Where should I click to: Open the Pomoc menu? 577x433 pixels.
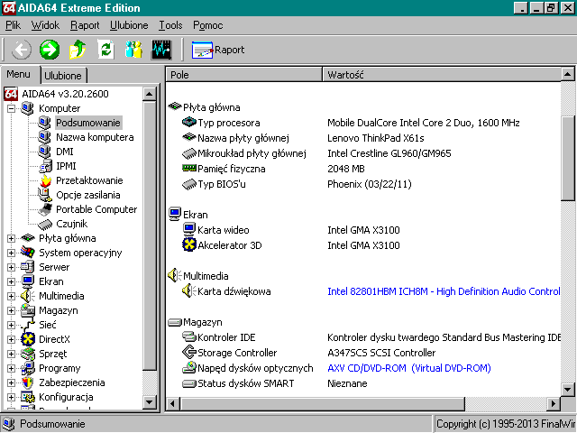coord(208,25)
